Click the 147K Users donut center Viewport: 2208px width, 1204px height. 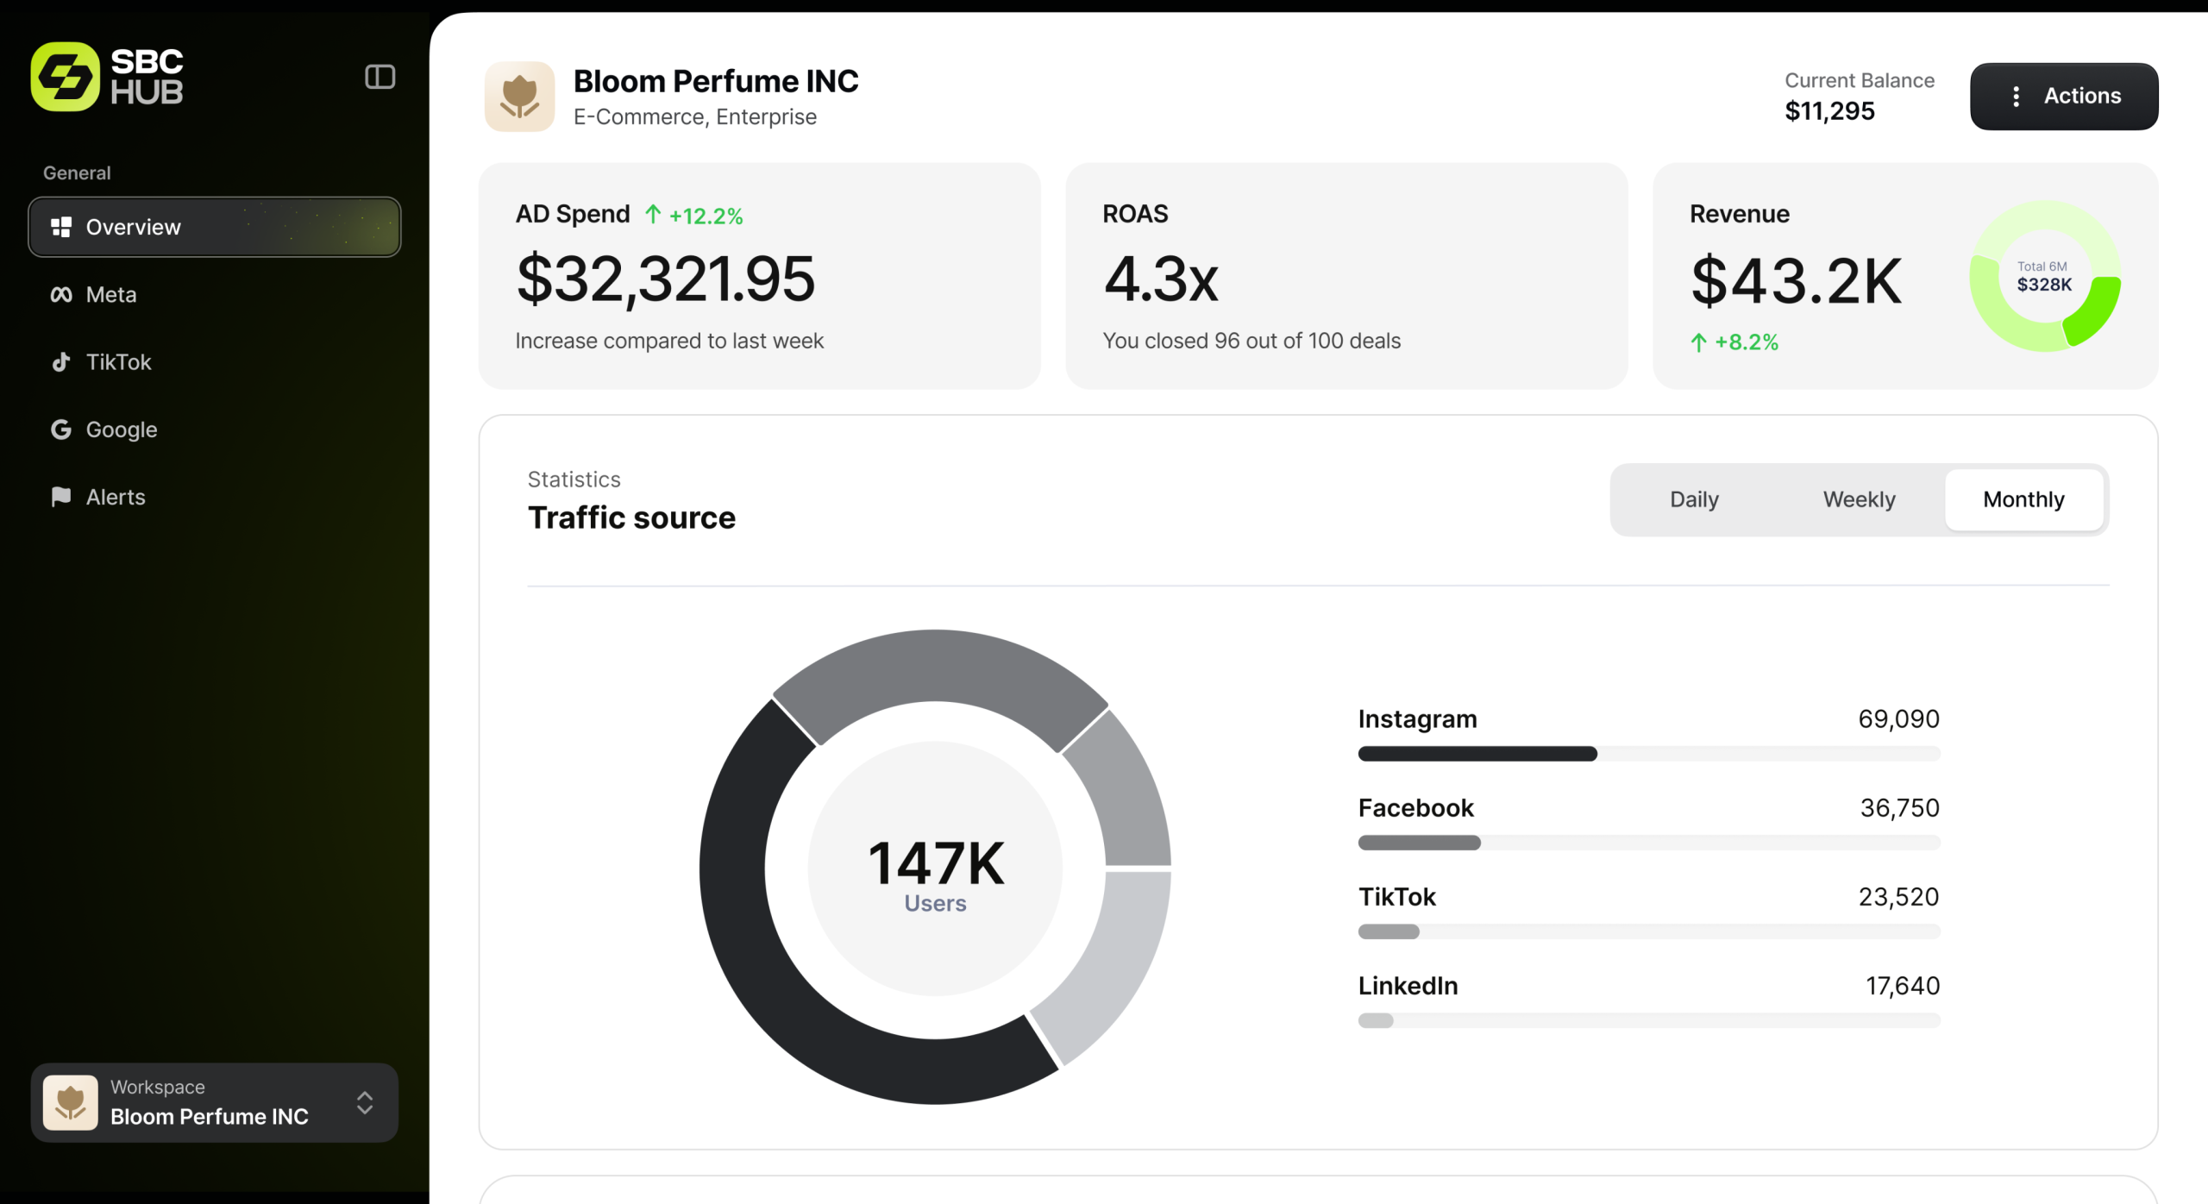[936, 869]
